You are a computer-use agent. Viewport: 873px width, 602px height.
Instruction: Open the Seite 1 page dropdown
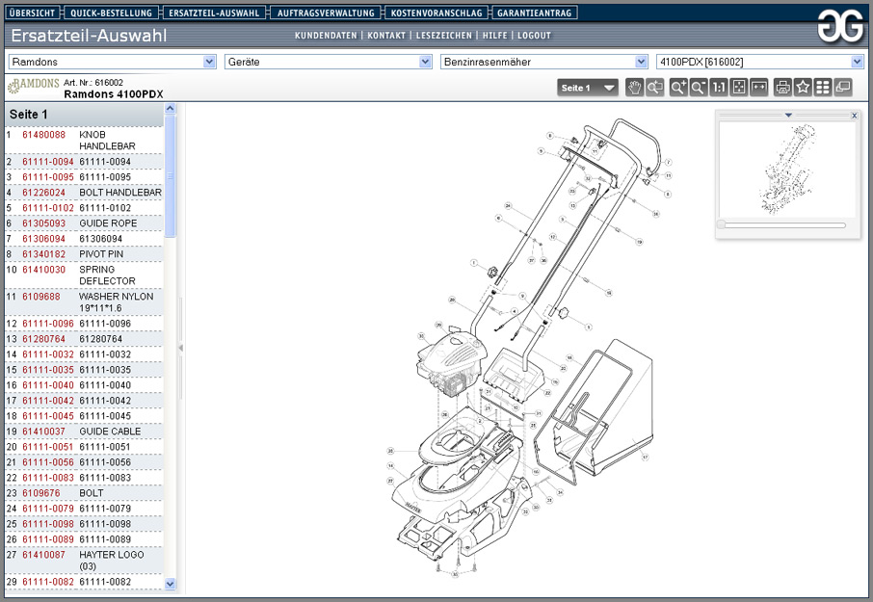click(588, 88)
